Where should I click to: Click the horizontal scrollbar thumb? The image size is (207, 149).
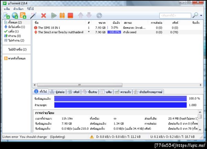[80, 85]
